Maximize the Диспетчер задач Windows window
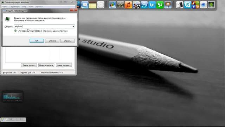This screenshot has height=127, width=225. [x=66, y=2]
